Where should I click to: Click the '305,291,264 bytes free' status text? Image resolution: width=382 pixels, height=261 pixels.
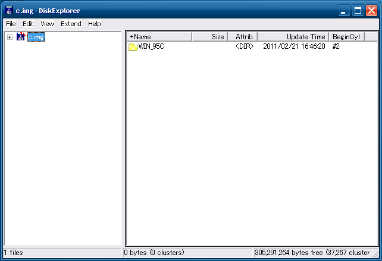pos(289,253)
